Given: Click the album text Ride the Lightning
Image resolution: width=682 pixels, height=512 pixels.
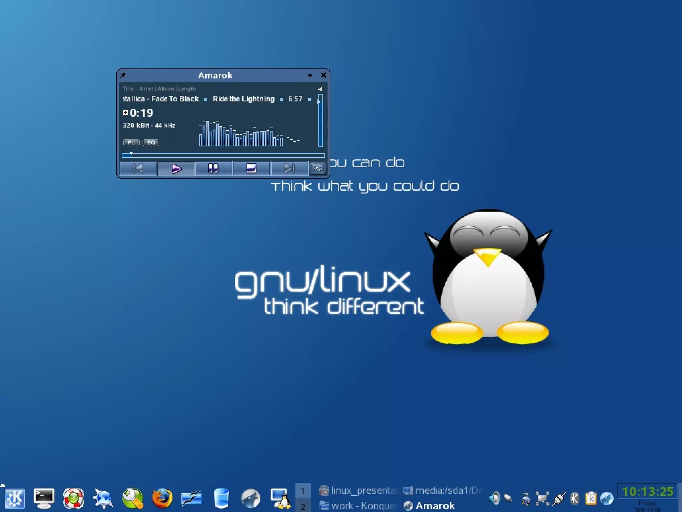Looking at the screenshot, I should click(244, 99).
